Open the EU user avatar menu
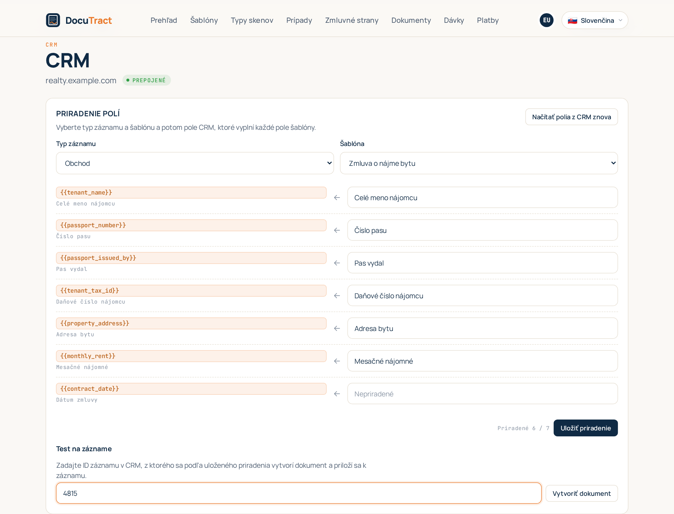 click(546, 20)
